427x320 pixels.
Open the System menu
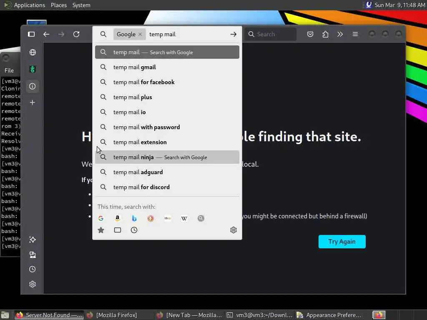point(81,5)
